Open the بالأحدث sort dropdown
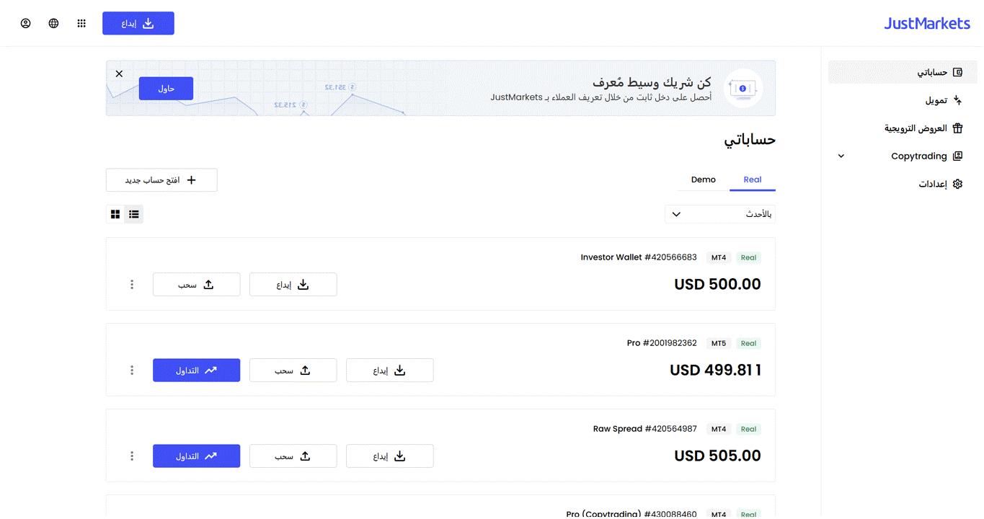The height and width of the screenshot is (519, 984). 719,214
